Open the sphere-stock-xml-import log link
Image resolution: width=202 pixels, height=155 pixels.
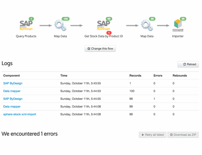pos(20,114)
